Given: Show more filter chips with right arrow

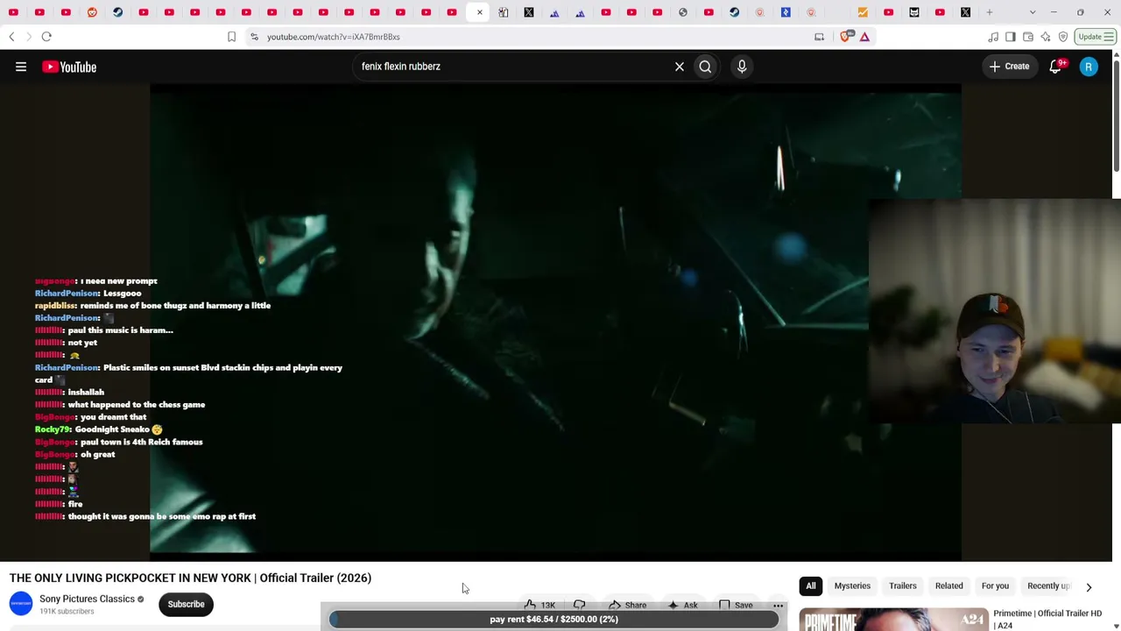Looking at the screenshot, I should [x=1089, y=586].
